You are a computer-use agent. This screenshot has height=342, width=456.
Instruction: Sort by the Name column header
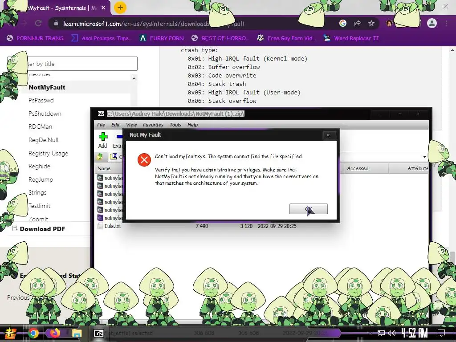click(104, 168)
